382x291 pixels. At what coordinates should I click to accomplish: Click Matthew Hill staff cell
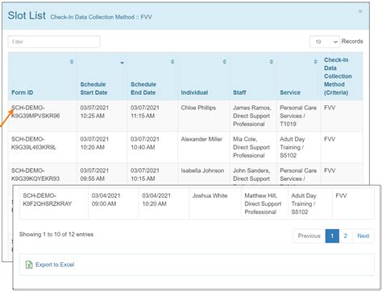263,203
